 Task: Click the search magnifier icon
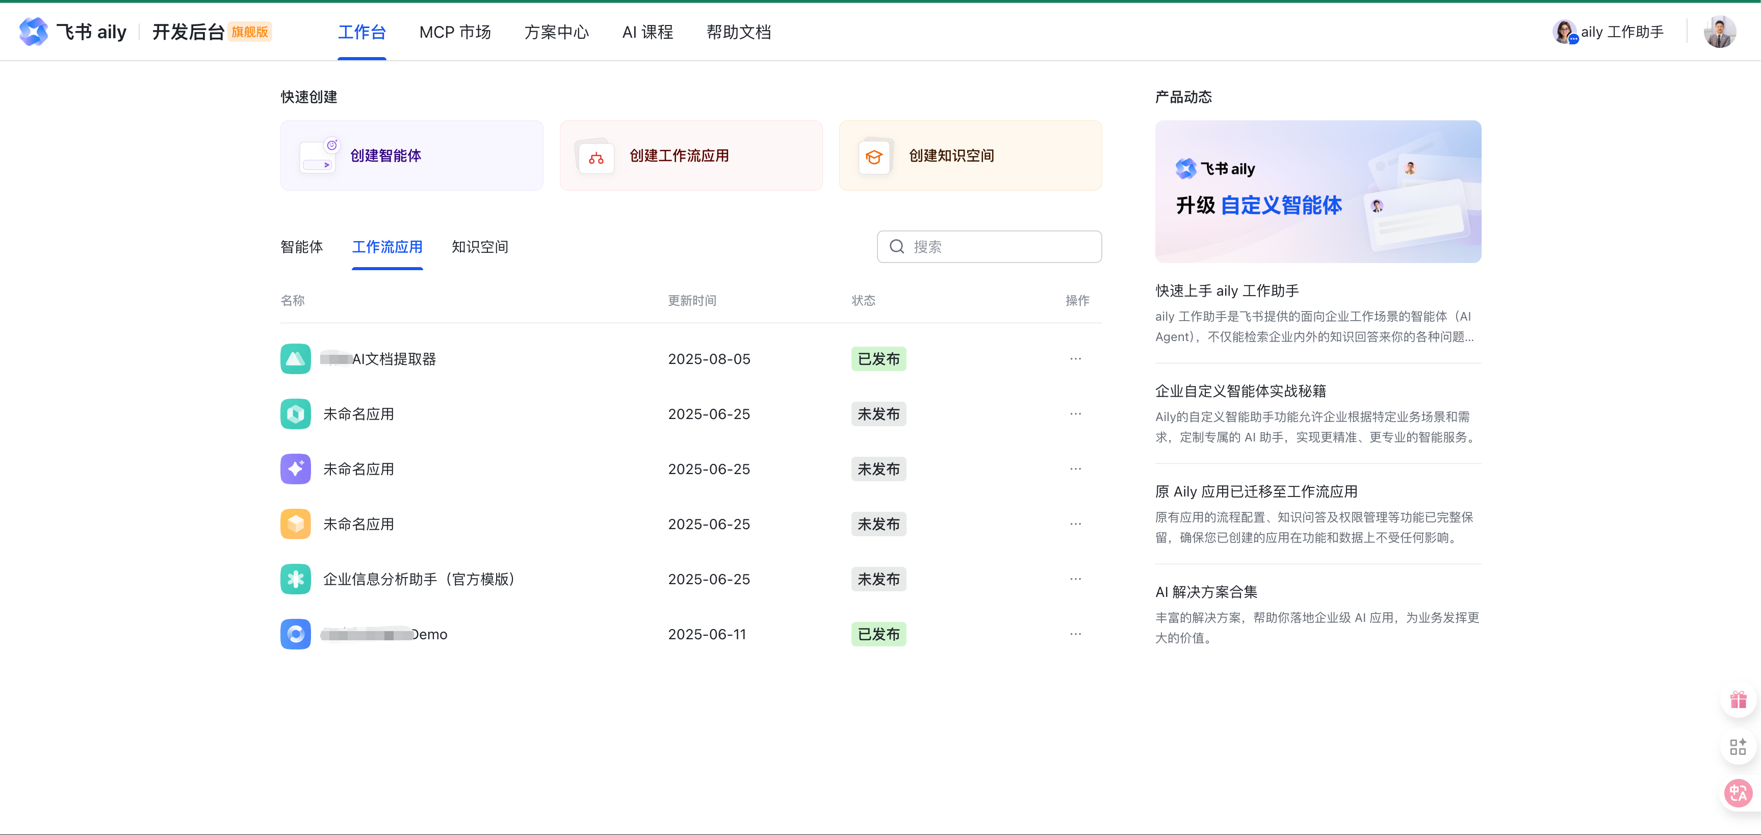(897, 247)
